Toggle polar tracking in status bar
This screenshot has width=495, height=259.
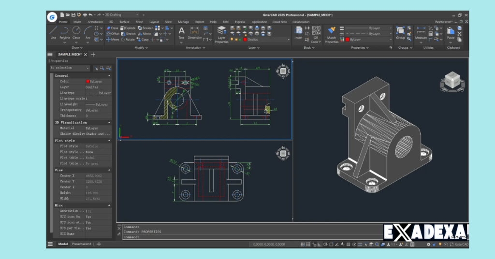(325, 244)
